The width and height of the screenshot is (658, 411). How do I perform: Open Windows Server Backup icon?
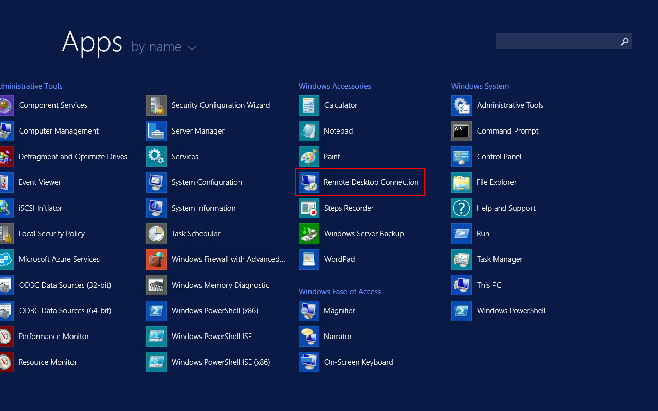coord(309,234)
